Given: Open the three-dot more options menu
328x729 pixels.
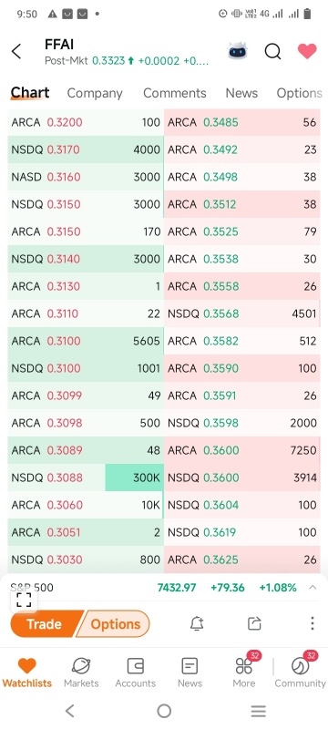Looking at the screenshot, I should [313, 623].
